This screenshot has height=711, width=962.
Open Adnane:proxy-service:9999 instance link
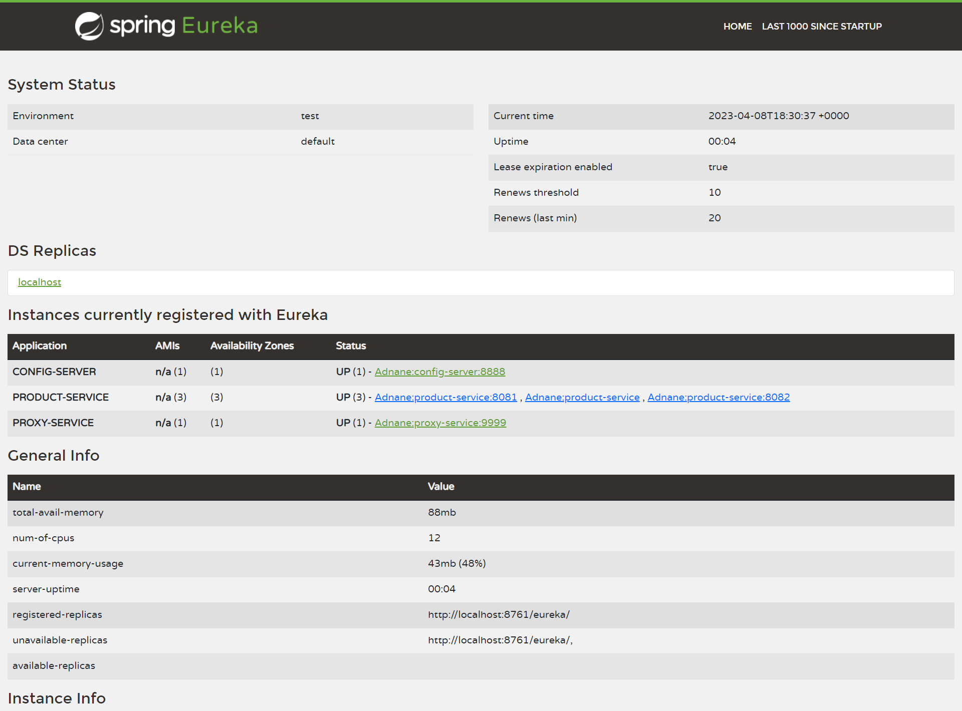pos(440,423)
